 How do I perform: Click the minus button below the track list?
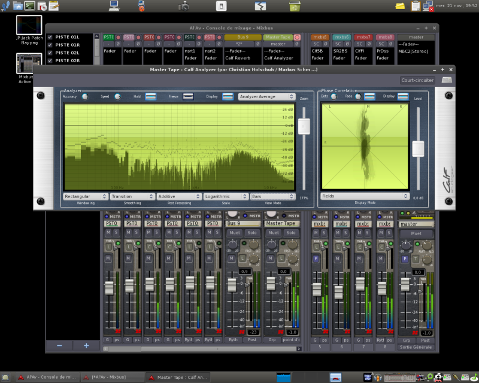59,346
